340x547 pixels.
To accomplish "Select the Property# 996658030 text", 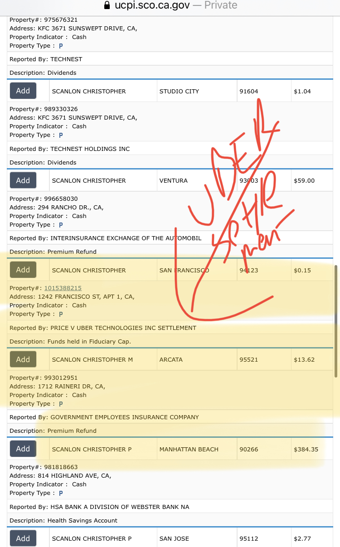I will (44, 199).
